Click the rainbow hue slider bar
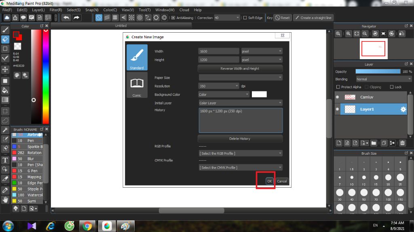The width and height of the screenshot is (414, 232). click(x=46, y=76)
